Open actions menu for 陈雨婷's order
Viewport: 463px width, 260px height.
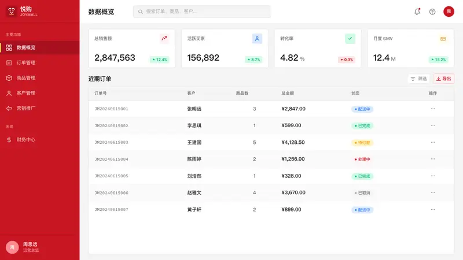tap(432, 159)
